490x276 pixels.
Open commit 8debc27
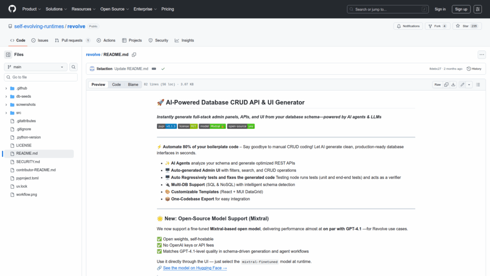pyautogui.click(x=435, y=69)
